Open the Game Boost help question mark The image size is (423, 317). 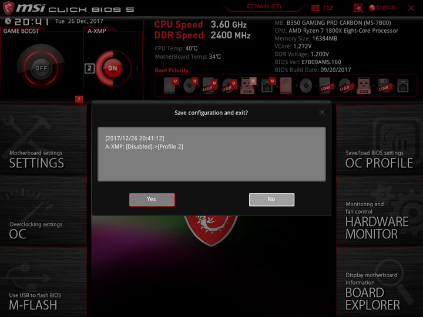tap(79, 99)
